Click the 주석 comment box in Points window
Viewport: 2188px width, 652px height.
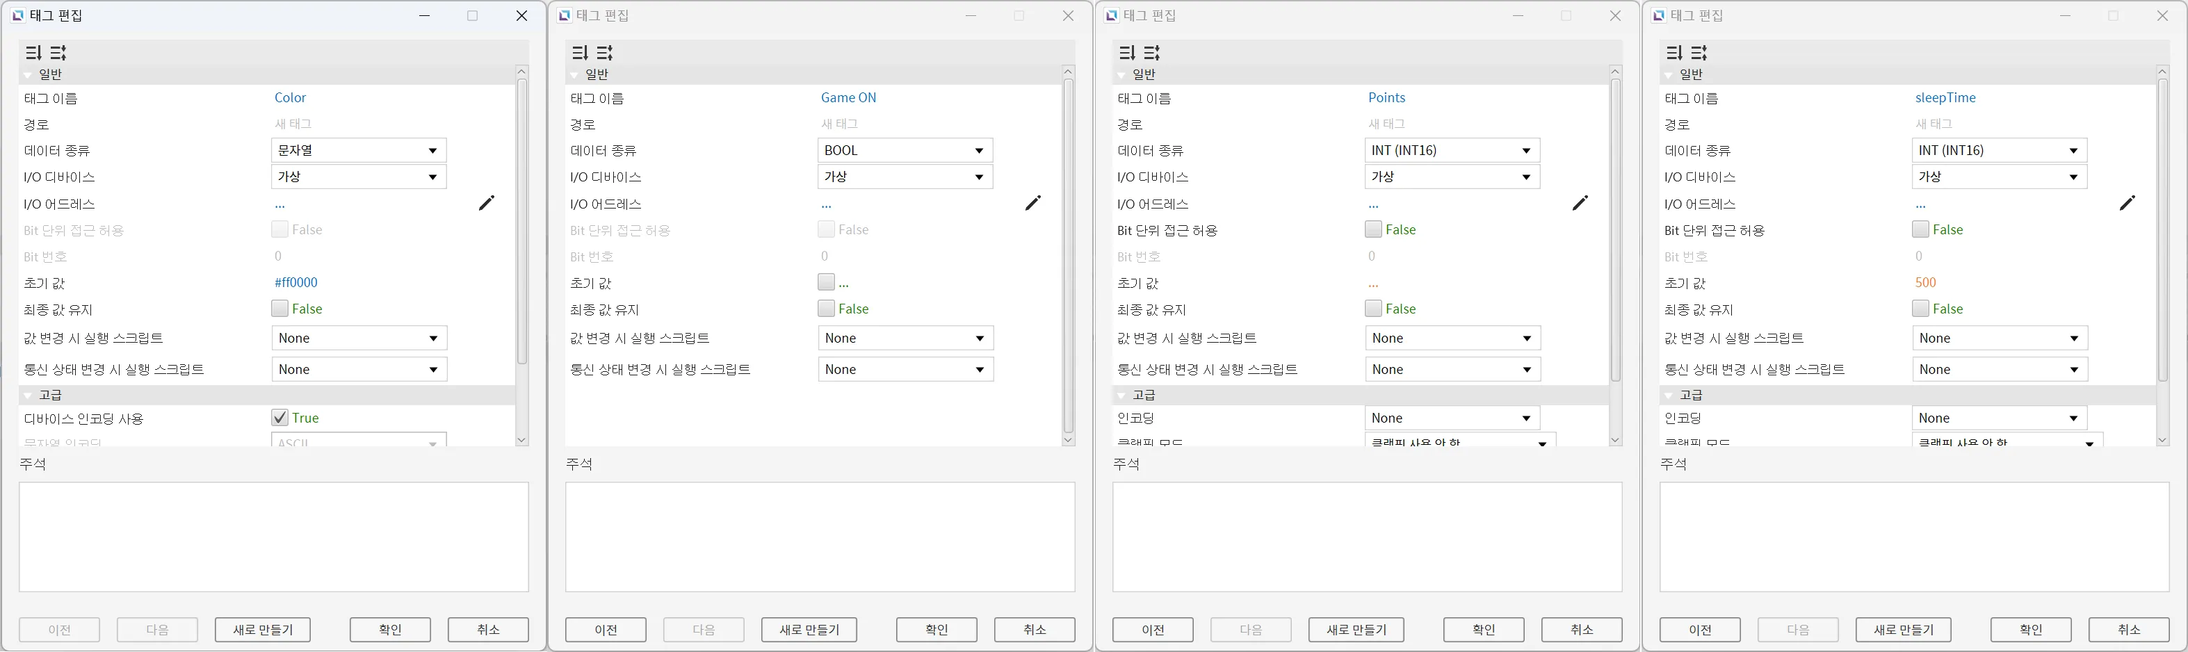[x=1367, y=537]
